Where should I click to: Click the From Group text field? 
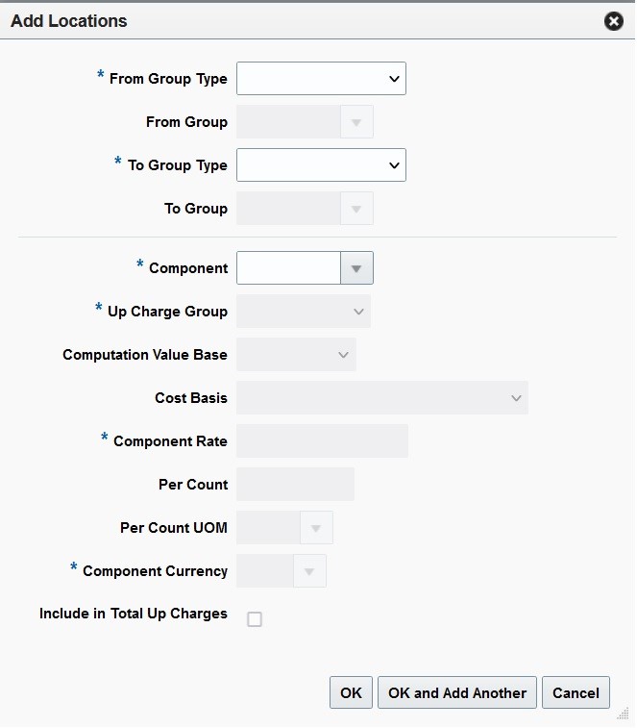click(288, 122)
